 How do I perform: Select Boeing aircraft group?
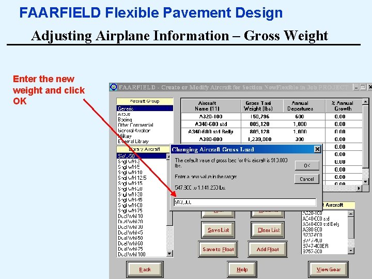[145, 119]
